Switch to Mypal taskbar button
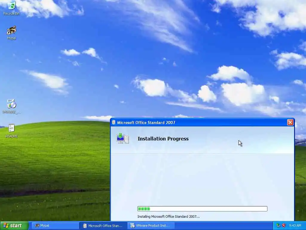Screen dimensions: 306x230 (x=55, y=226)
